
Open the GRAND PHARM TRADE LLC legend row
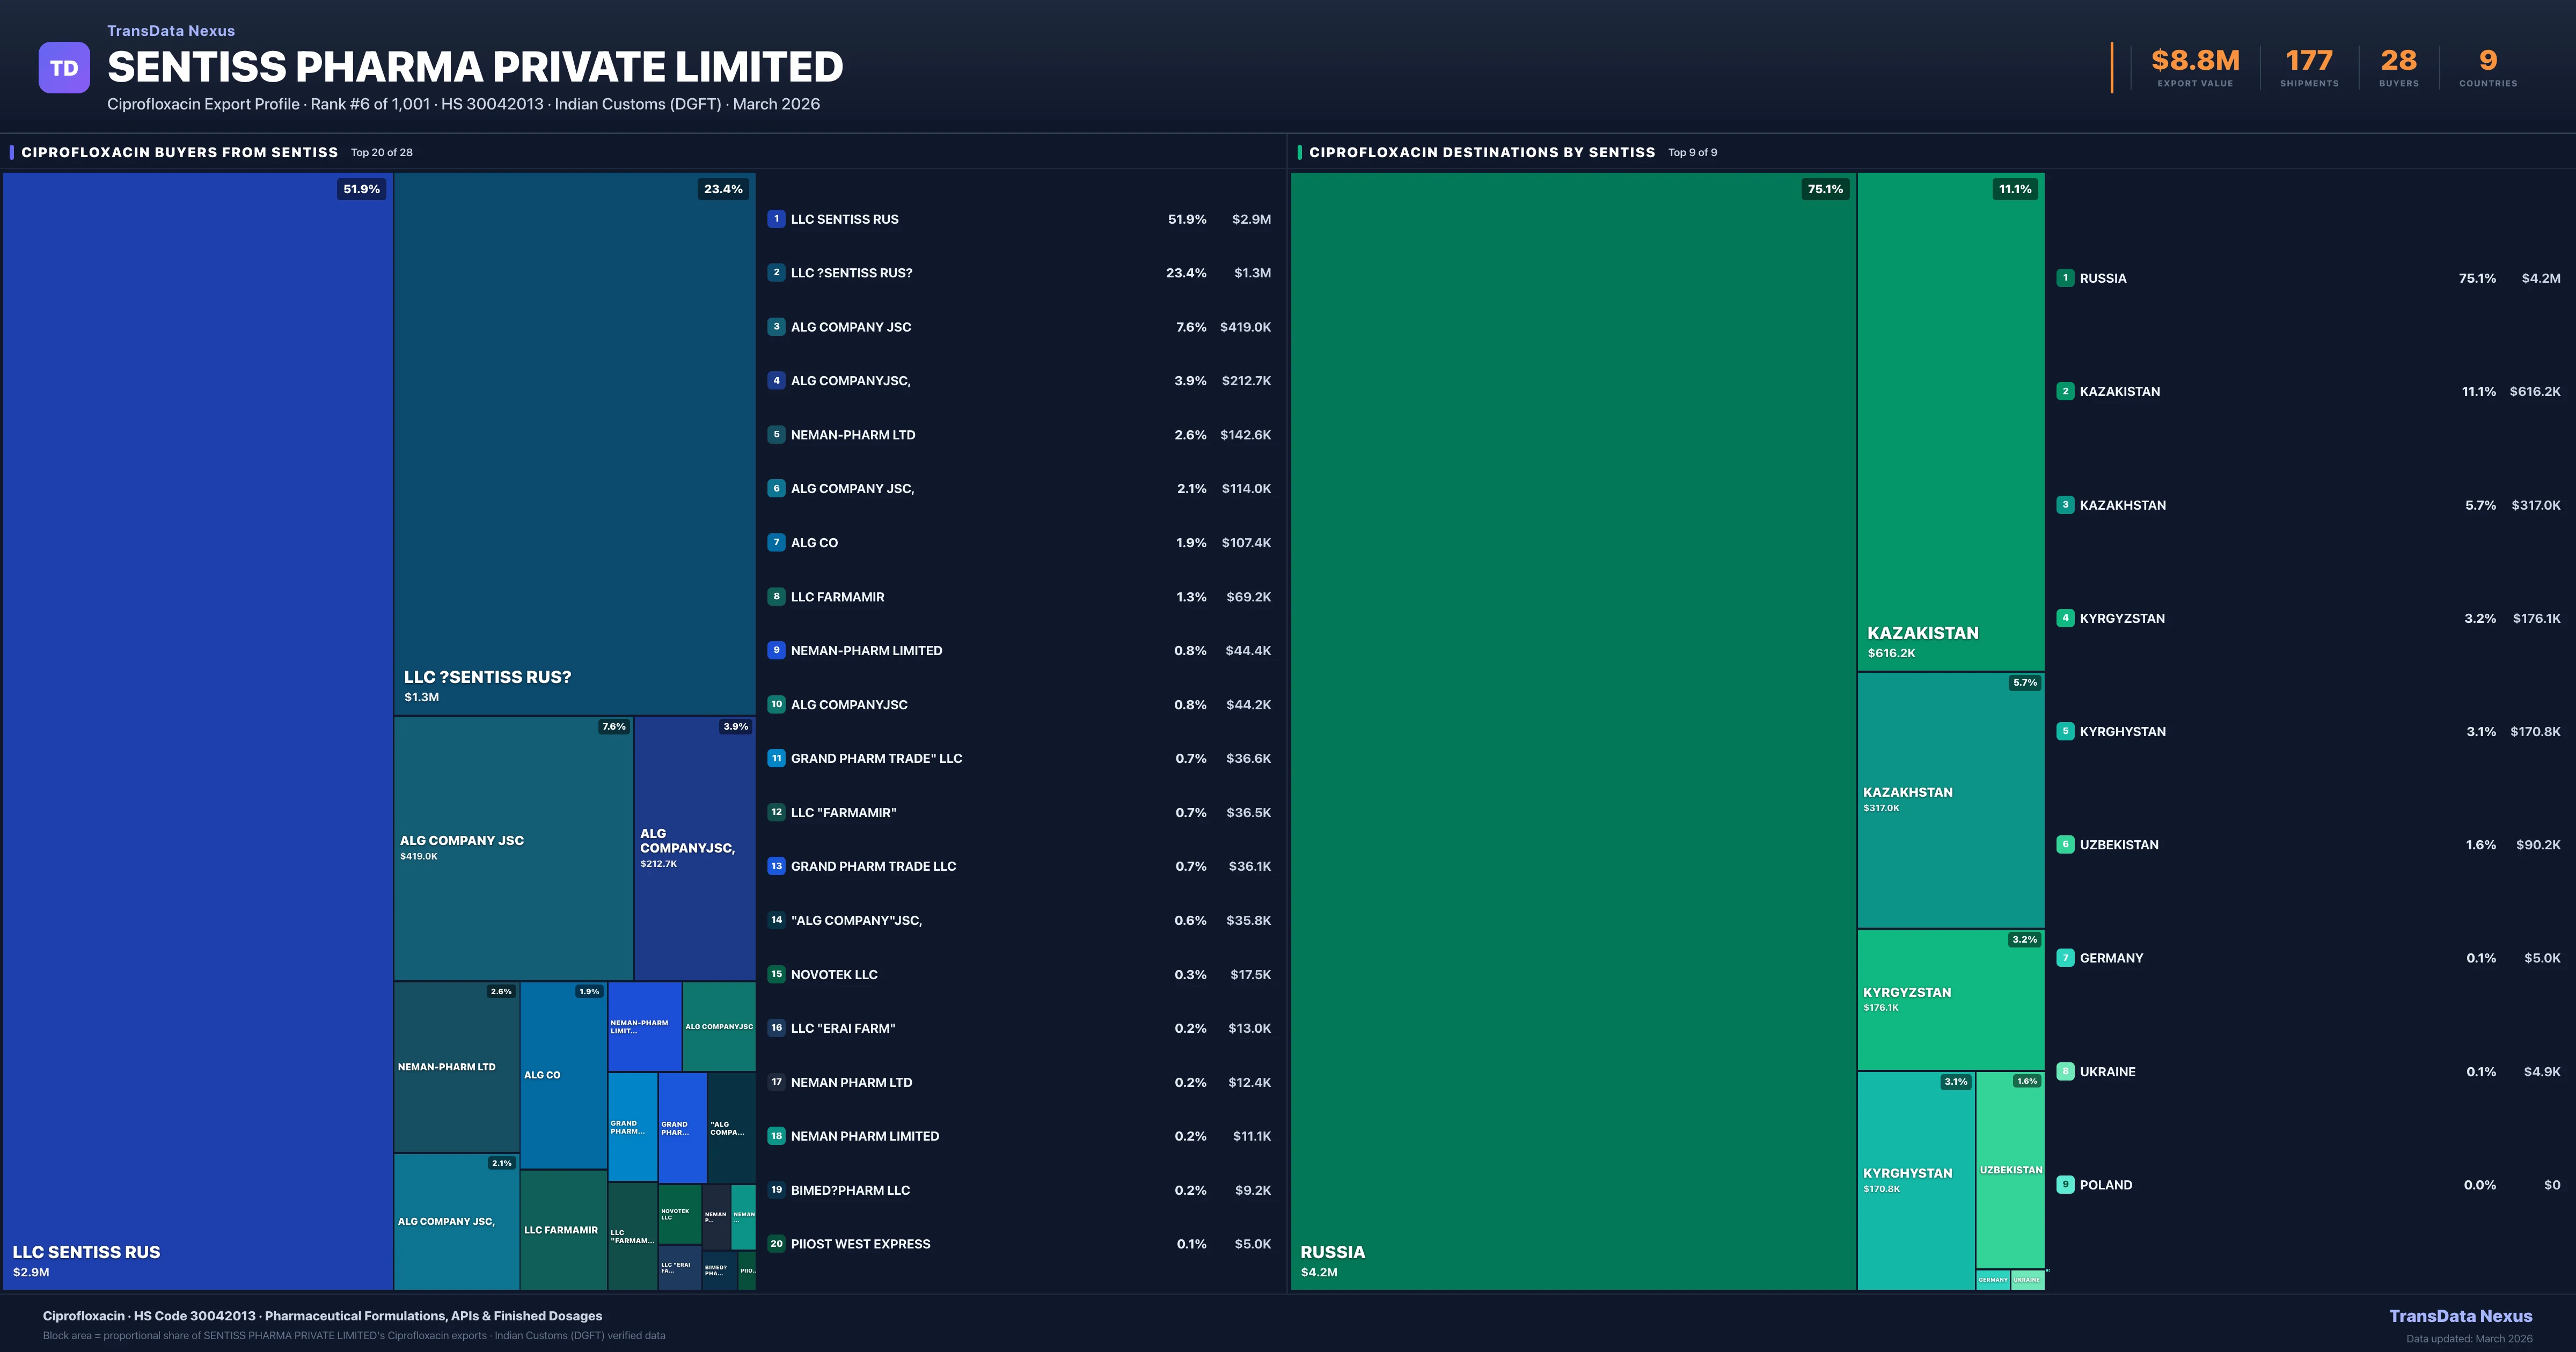(x=873, y=866)
